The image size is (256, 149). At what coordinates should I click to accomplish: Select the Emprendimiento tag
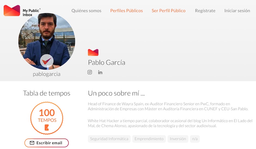(149, 139)
